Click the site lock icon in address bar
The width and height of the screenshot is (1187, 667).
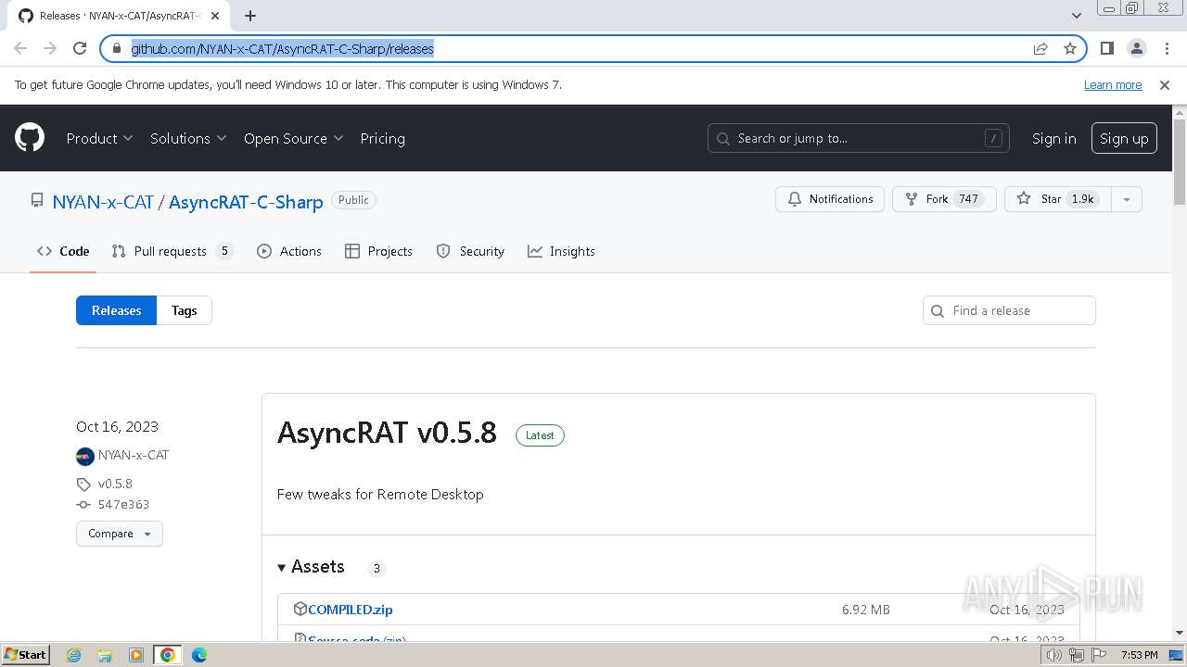116,48
